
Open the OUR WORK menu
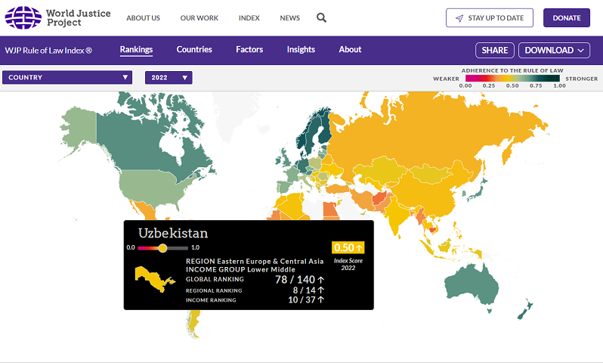point(199,18)
